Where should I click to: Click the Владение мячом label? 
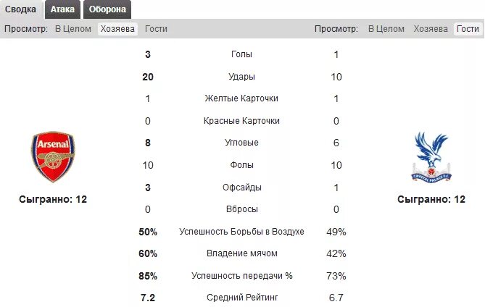coord(241,253)
